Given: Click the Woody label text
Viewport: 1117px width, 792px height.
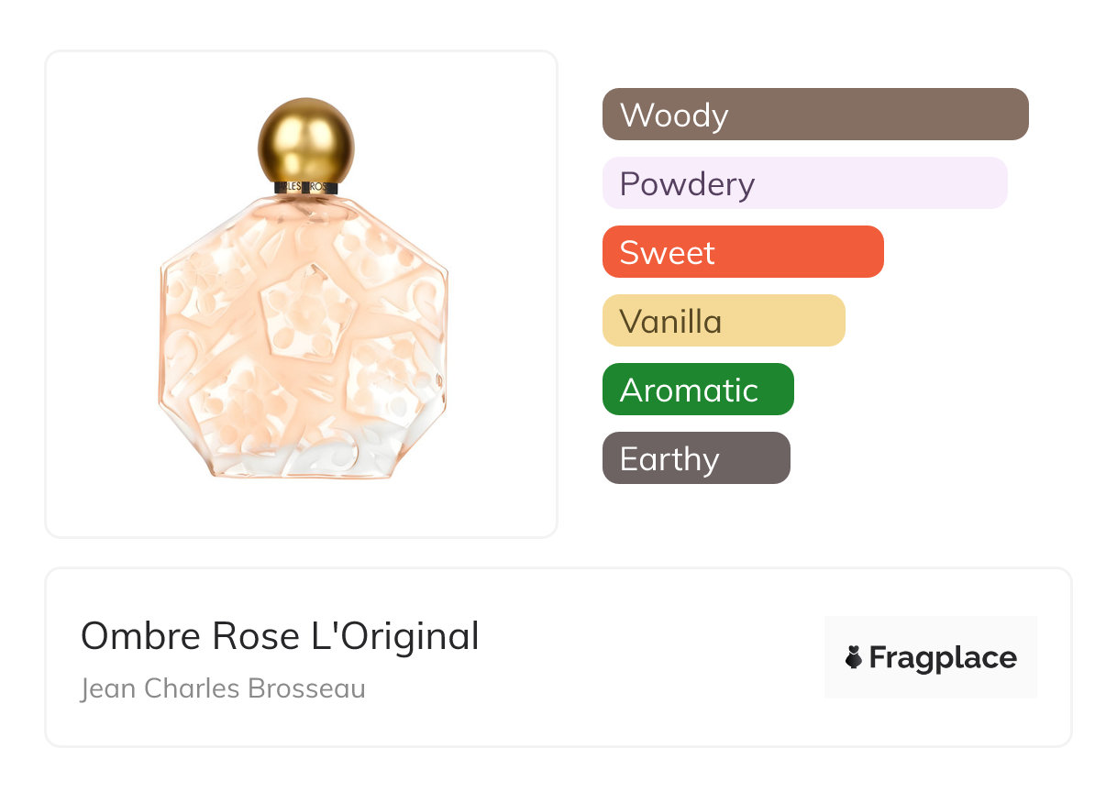Looking at the screenshot, I should 674,115.
